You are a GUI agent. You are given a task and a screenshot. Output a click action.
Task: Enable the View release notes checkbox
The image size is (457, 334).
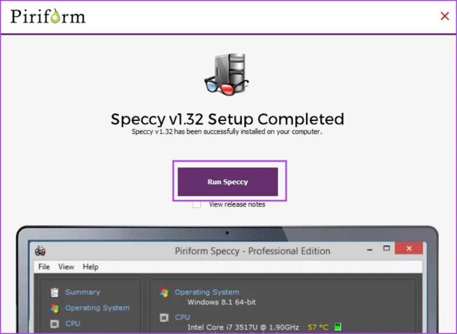pyautogui.click(x=197, y=204)
